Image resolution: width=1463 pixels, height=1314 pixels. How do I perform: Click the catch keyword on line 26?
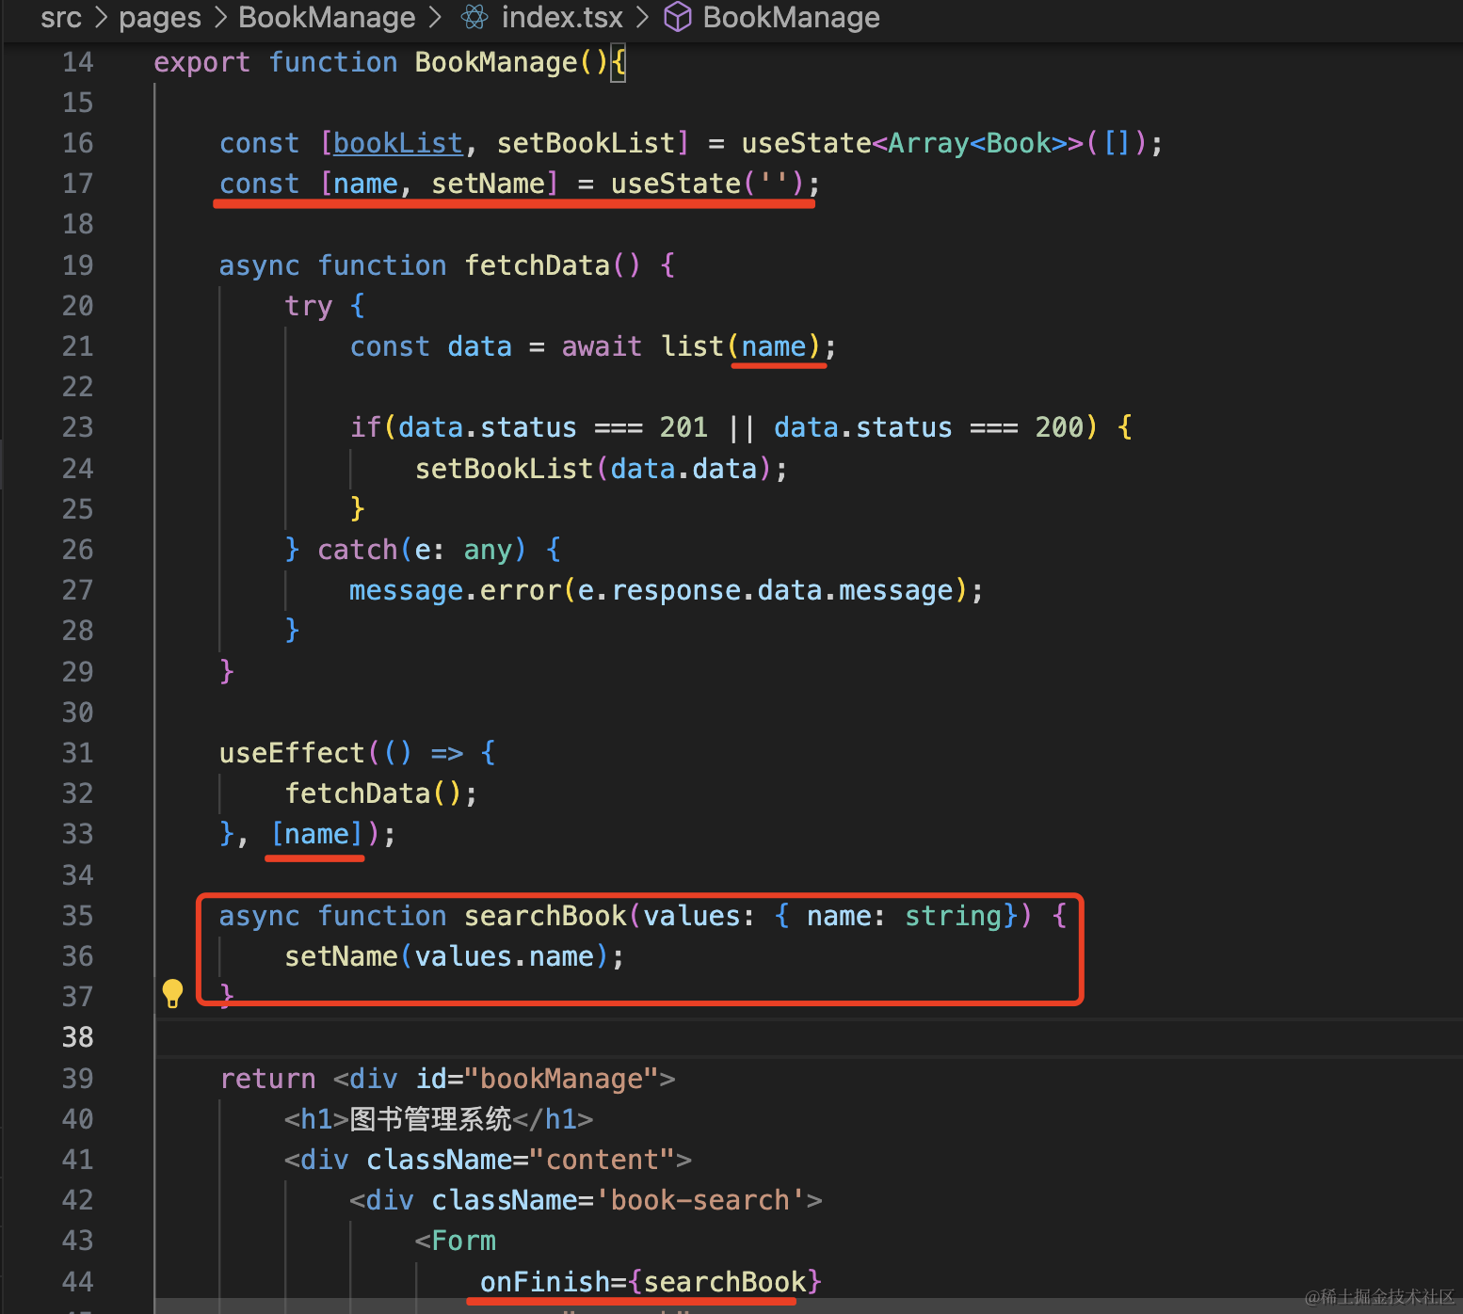pyautogui.click(x=357, y=550)
